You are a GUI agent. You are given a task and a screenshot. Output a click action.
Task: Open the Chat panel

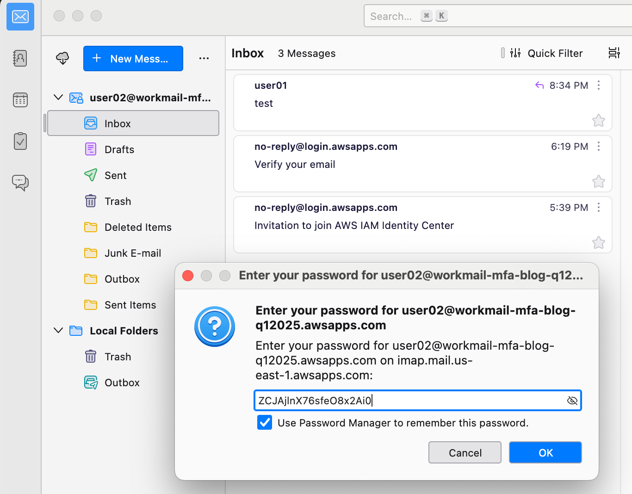click(x=20, y=183)
